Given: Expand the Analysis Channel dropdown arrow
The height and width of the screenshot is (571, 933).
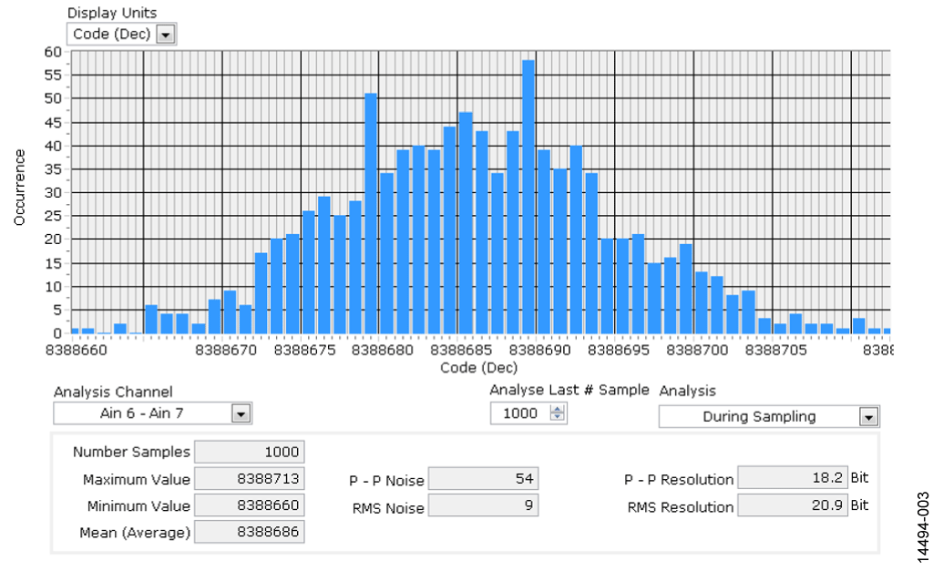Looking at the screenshot, I should click(x=241, y=414).
